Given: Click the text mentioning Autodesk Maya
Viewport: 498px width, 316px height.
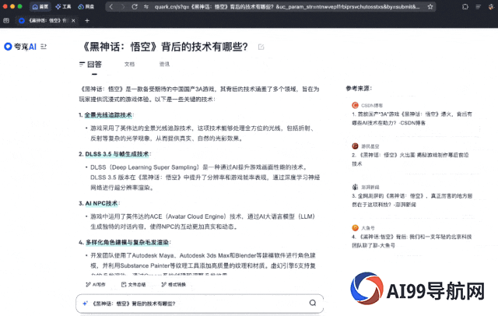Looking at the screenshot, I should click(203, 261).
